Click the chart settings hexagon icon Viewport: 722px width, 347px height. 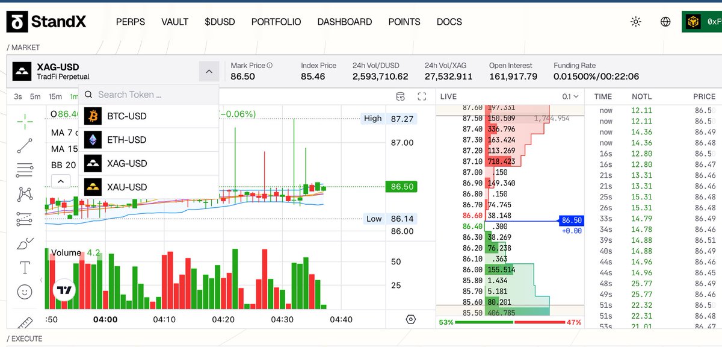(x=411, y=319)
